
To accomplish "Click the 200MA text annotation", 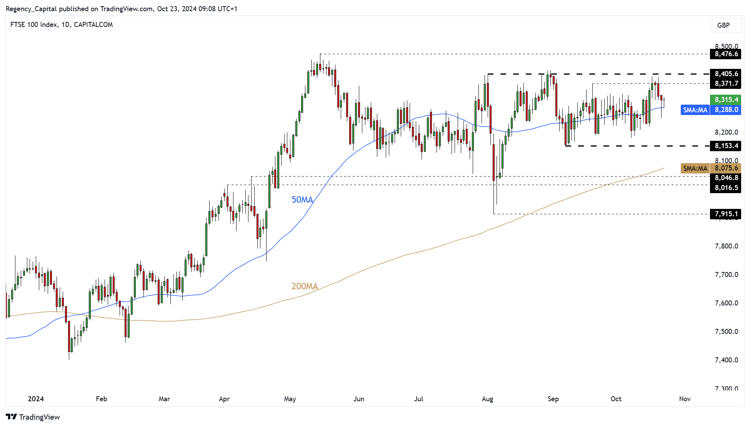I will point(305,286).
